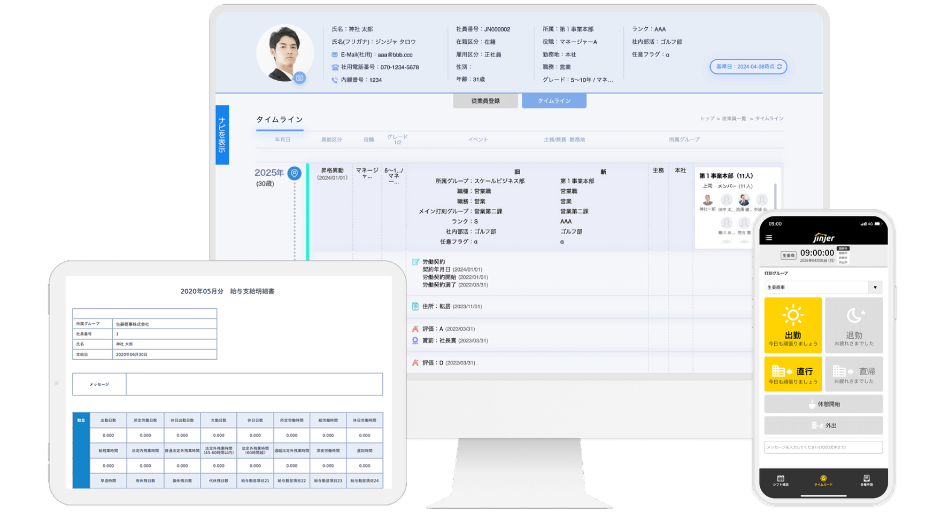This screenshot has height=513, width=941.
Task: Click the 賞罰 社長賞 award ribbon icon
Action: pyautogui.click(x=415, y=340)
